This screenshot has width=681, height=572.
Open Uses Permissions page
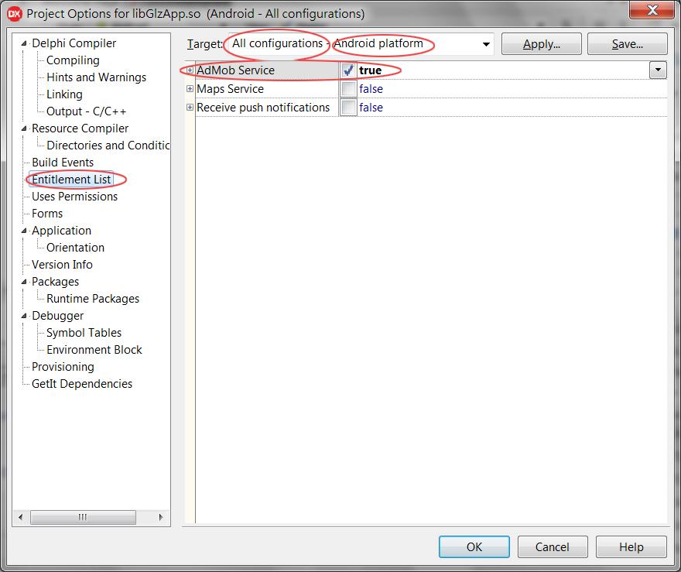pos(74,197)
